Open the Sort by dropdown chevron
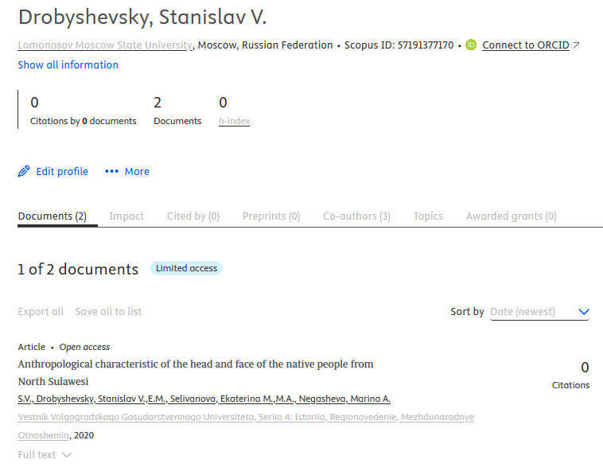The width and height of the screenshot is (603, 475). [584, 312]
